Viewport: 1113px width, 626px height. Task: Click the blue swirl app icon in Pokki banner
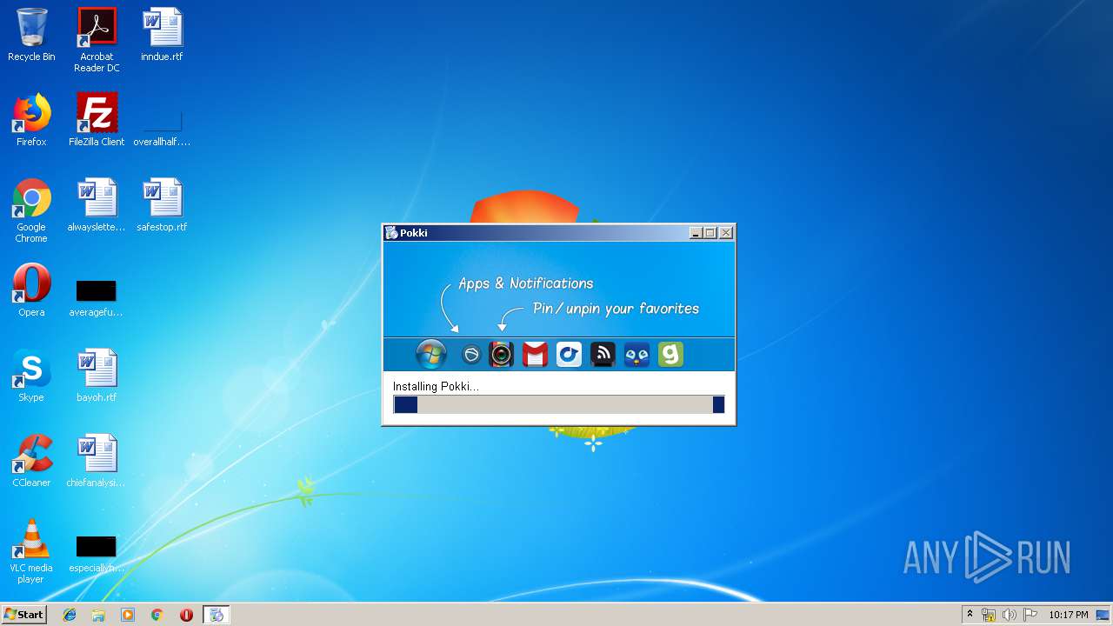tap(569, 354)
